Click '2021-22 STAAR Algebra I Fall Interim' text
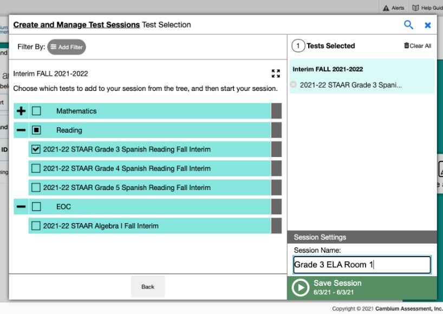Image resolution: width=443 pixels, height=314 pixels. click(101, 226)
